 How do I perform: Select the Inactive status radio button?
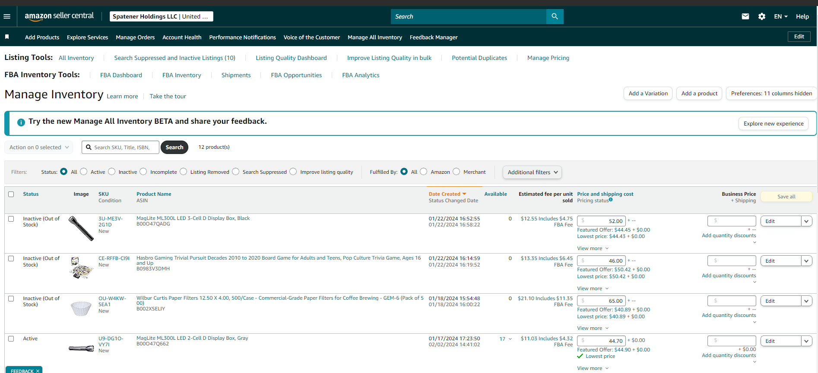point(112,172)
